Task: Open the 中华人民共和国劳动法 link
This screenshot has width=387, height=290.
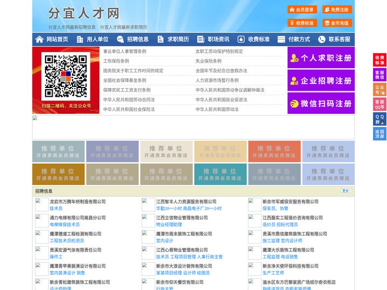Action: pyautogui.click(x=217, y=109)
